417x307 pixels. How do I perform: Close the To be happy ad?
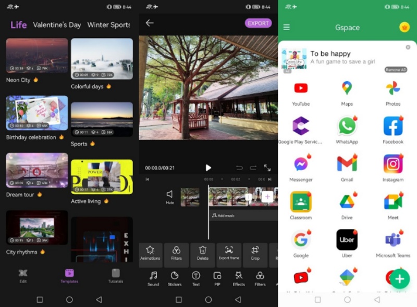tap(408, 47)
